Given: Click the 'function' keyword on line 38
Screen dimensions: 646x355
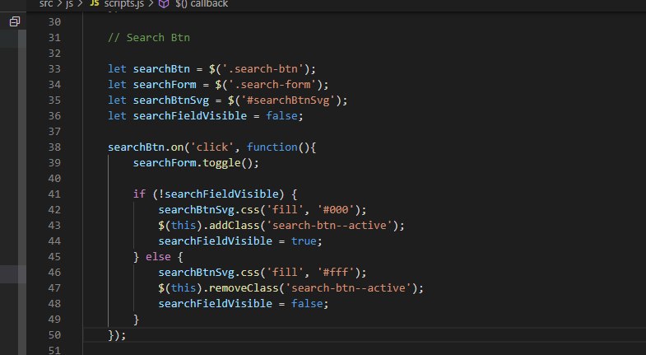Looking at the screenshot, I should pyautogui.click(x=272, y=147).
